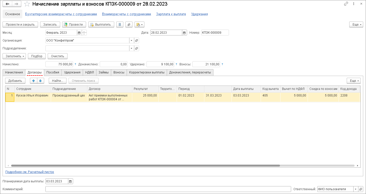Select the Кусков Илья Игоревич cell
366x194 pixels.
coord(32,97)
